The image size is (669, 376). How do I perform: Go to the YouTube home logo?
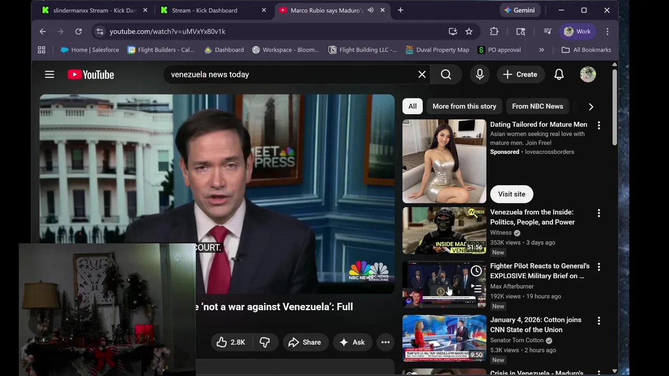pos(91,75)
